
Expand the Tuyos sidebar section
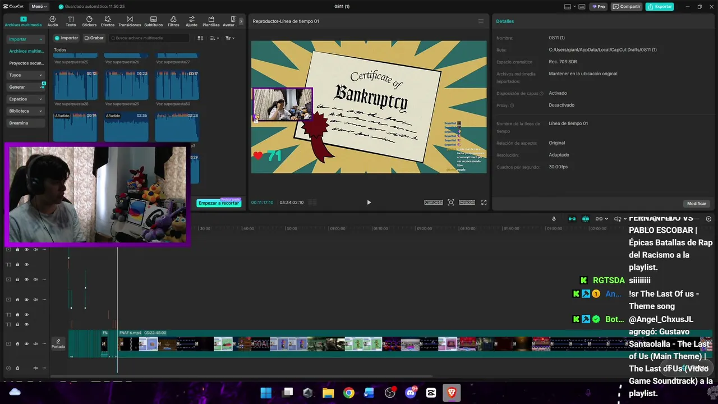[25, 75]
